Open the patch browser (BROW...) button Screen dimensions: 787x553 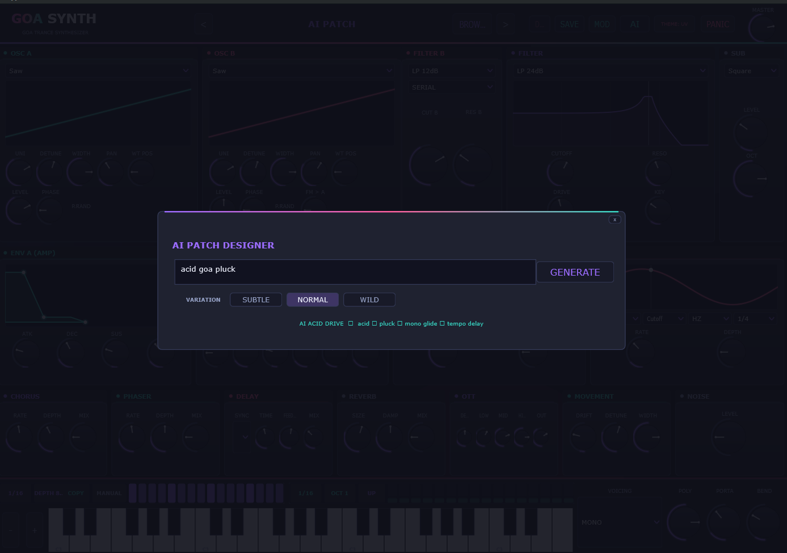(x=473, y=24)
